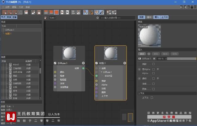Toggle the 发射 checkbox in inputs panel
This screenshot has height=126, width=197.
tap(153, 64)
